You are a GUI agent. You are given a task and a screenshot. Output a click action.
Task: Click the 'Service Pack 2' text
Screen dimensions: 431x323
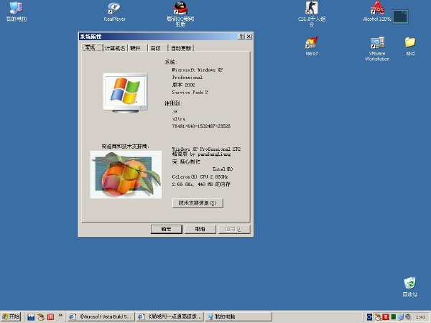click(x=190, y=93)
